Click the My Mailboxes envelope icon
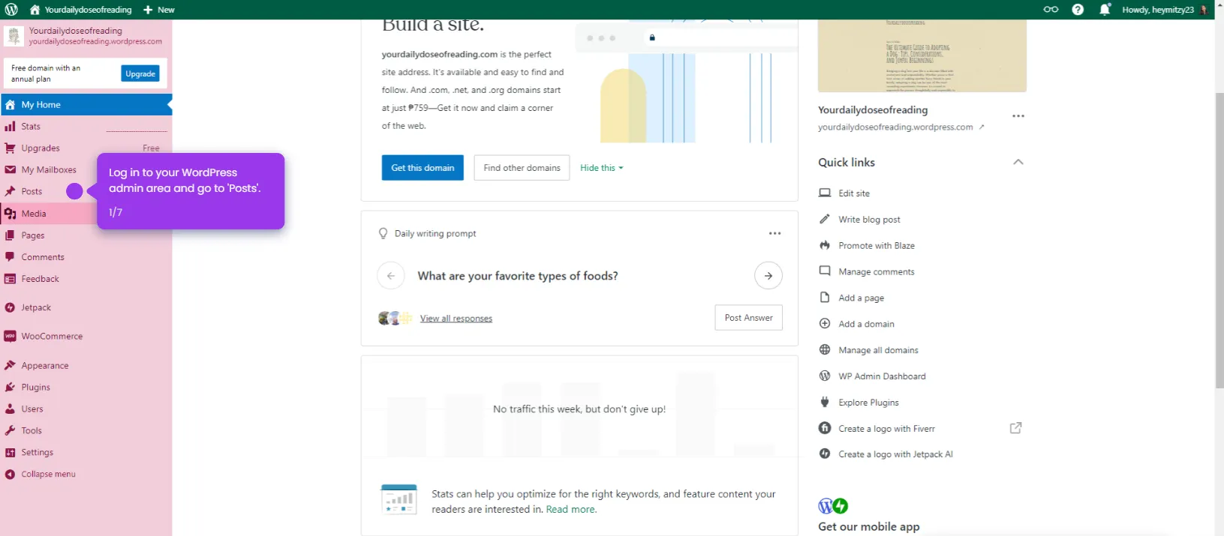 10,170
